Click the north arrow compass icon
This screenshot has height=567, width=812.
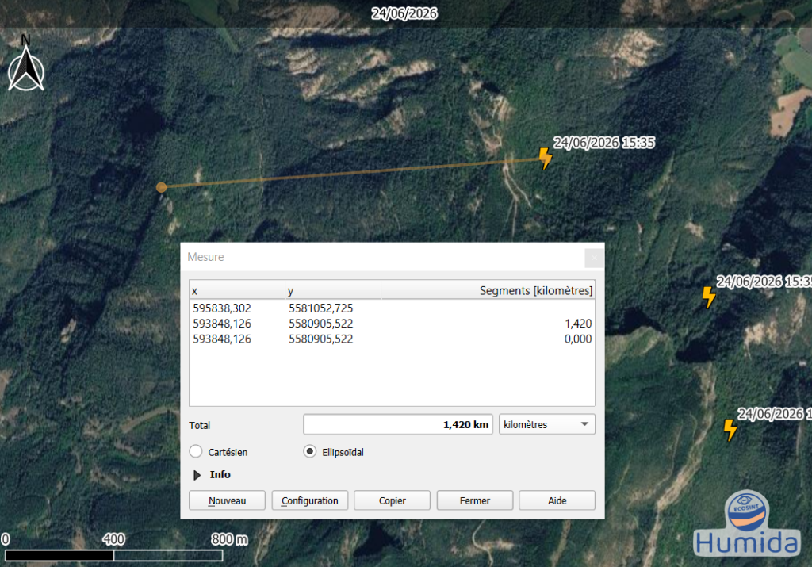26,63
